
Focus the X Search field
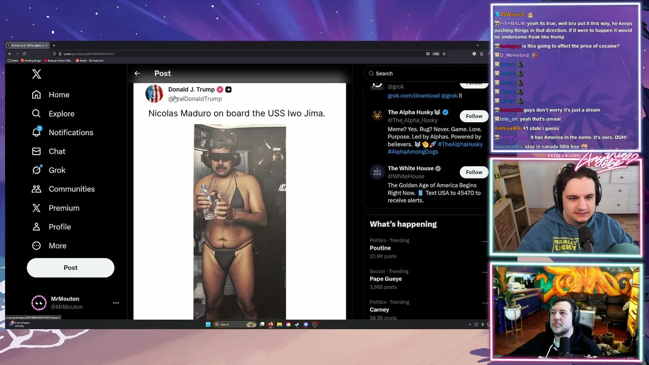pos(425,74)
